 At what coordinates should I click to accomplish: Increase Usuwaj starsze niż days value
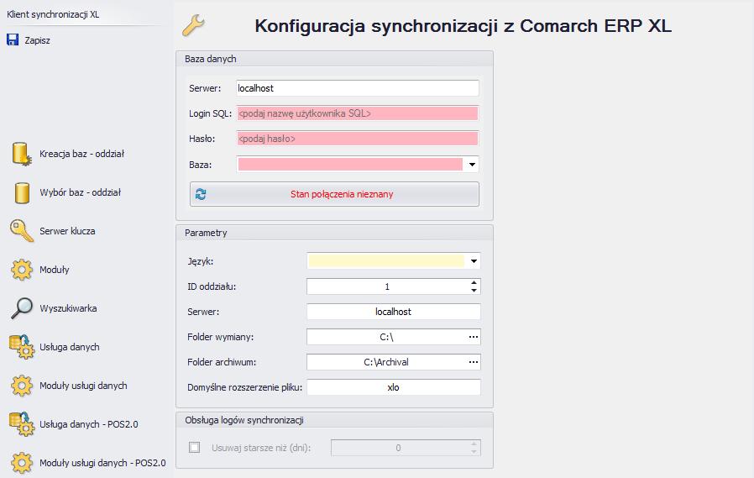[474, 444]
